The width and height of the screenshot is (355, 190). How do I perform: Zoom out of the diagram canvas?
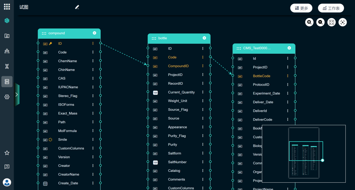tap(321, 22)
